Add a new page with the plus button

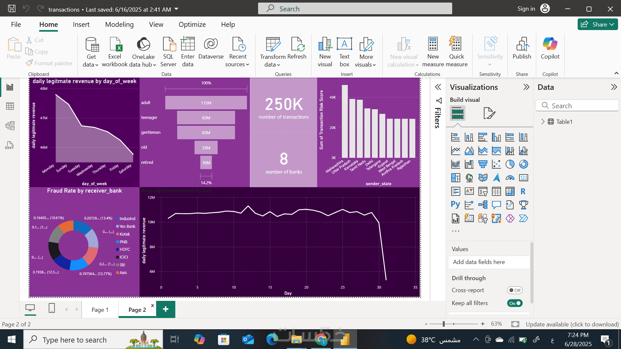(x=166, y=309)
